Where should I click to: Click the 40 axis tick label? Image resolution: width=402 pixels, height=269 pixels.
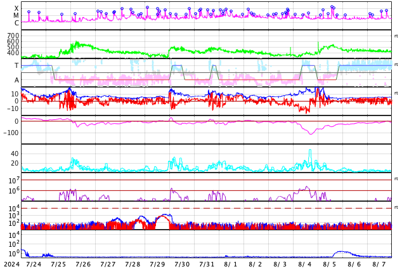15,154
